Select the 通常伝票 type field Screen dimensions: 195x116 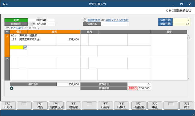[41, 20]
